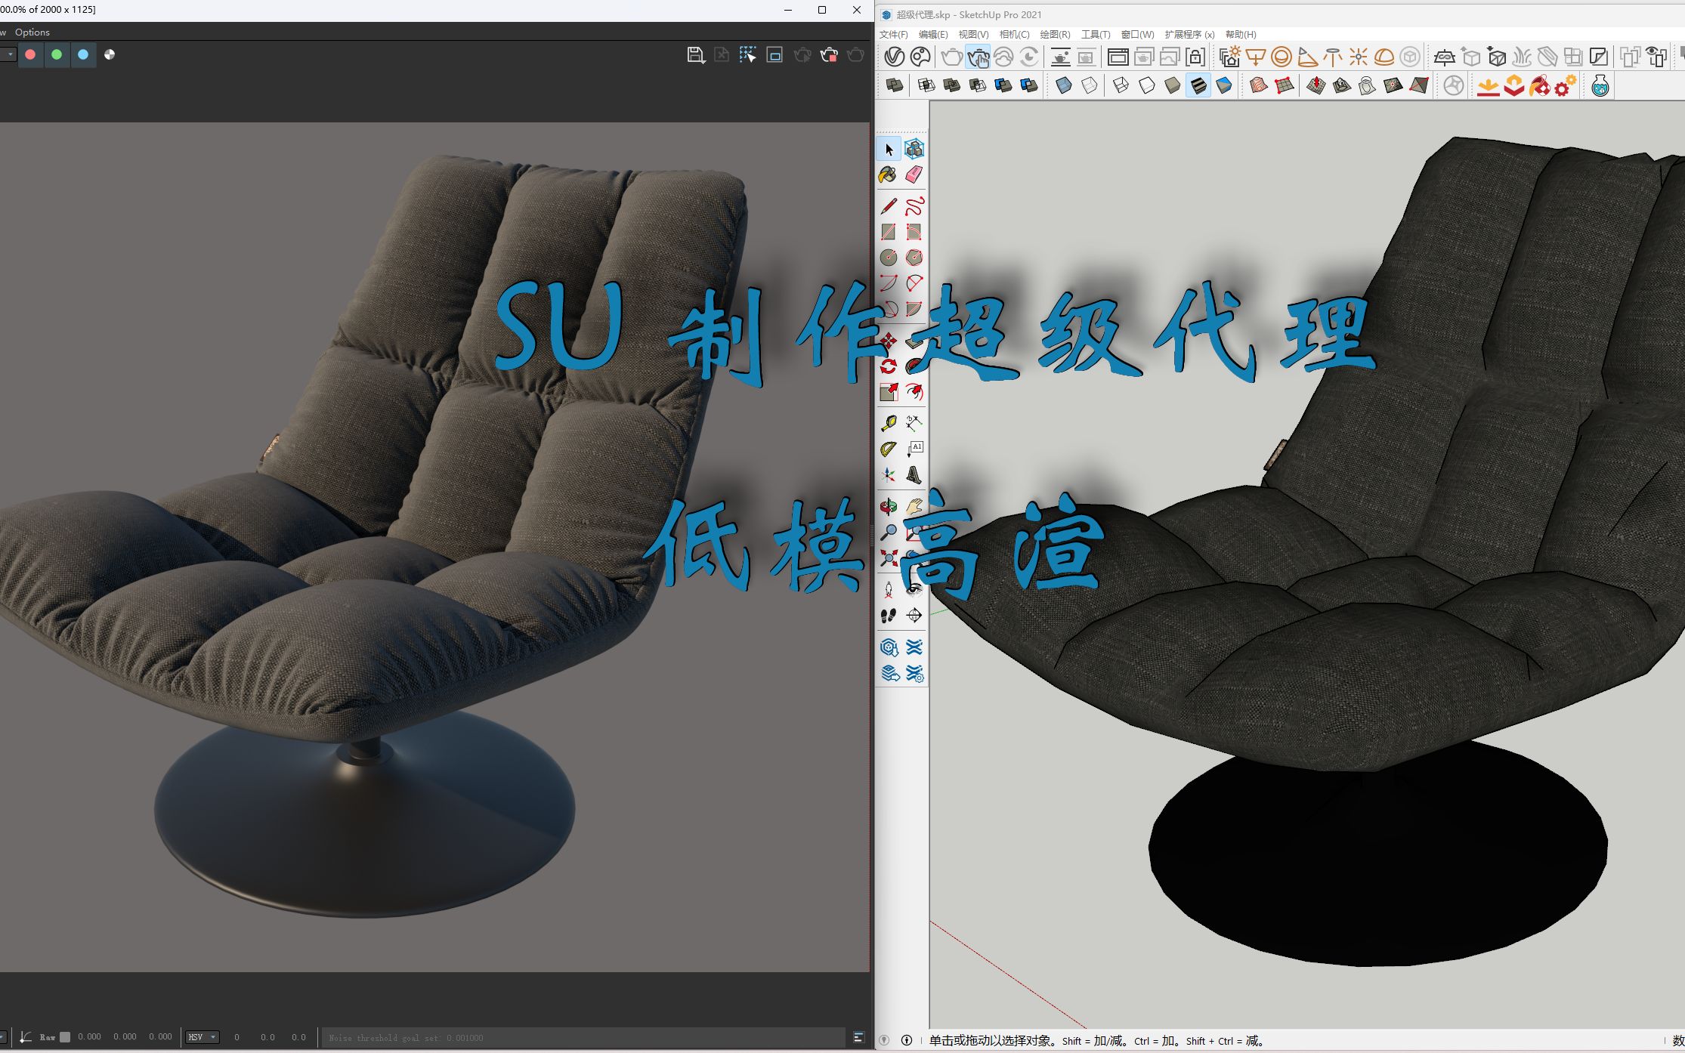Open the 编辑(E) menu
Screen dimensions: 1685x1053
(x=933, y=35)
